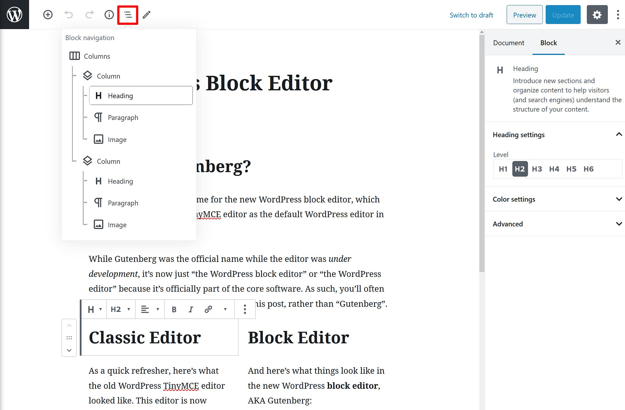Open text alignment dropdown in toolbar

click(150, 309)
